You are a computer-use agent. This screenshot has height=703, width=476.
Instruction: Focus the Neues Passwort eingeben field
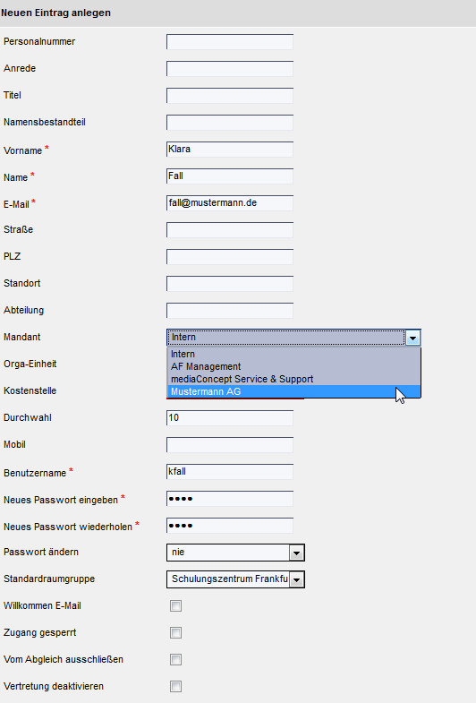coord(230,499)
